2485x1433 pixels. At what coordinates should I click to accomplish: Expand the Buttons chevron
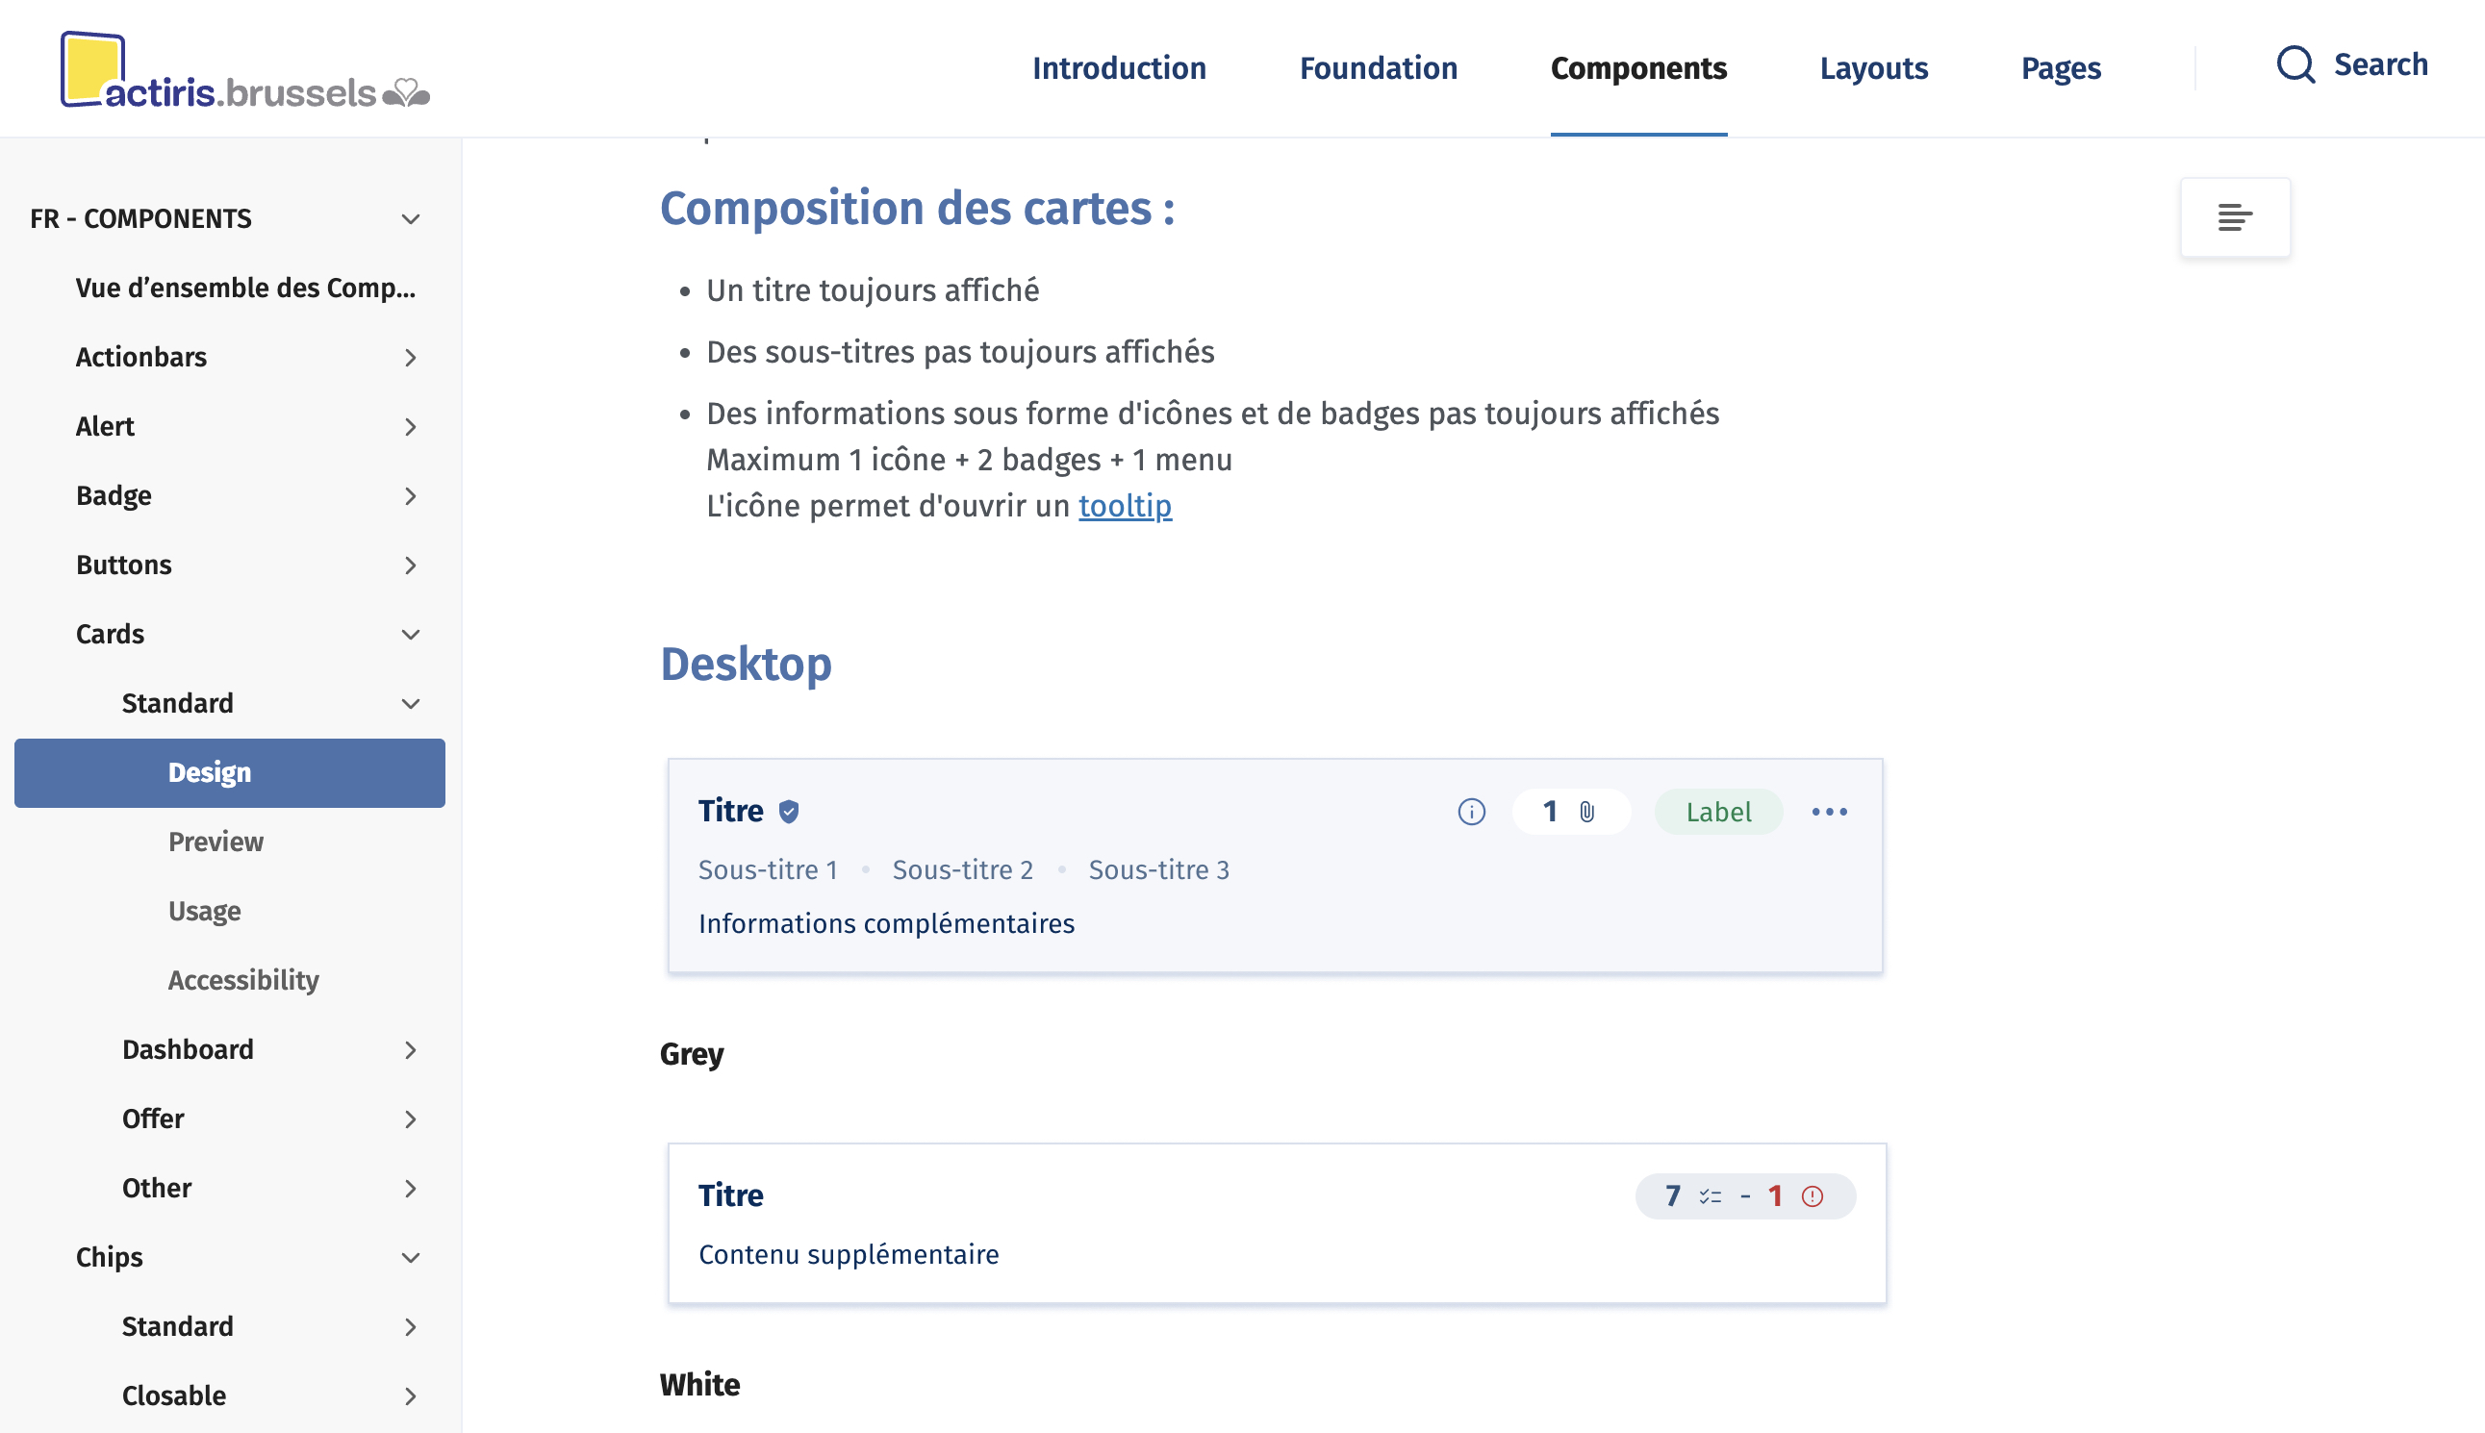[x=411, y=565]
